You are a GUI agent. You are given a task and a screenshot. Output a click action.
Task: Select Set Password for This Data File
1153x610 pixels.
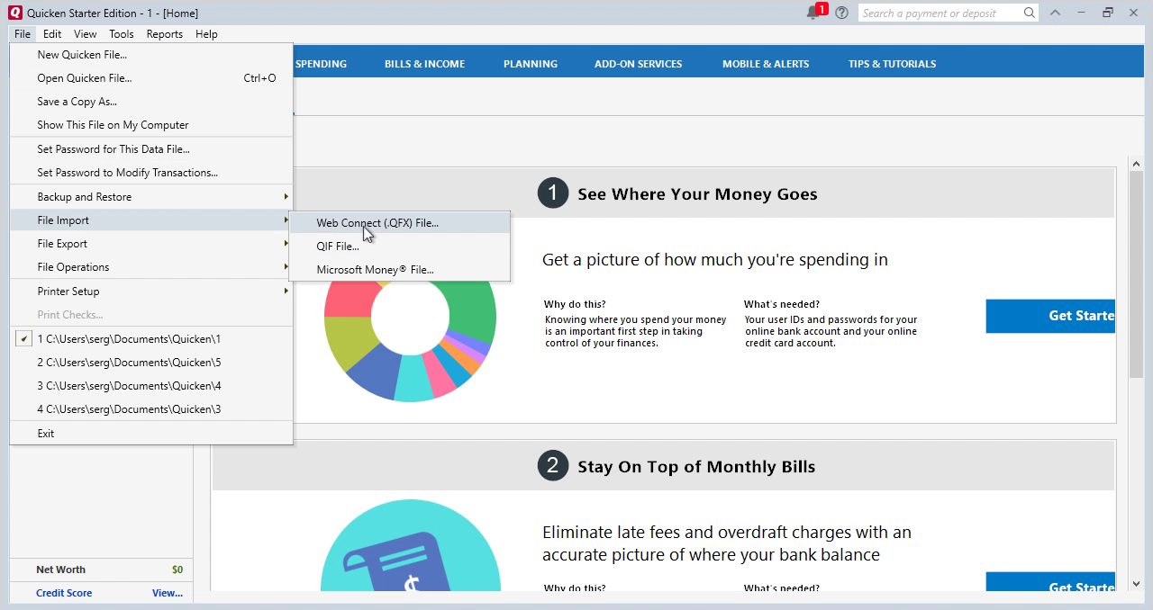tap(151, 149)
